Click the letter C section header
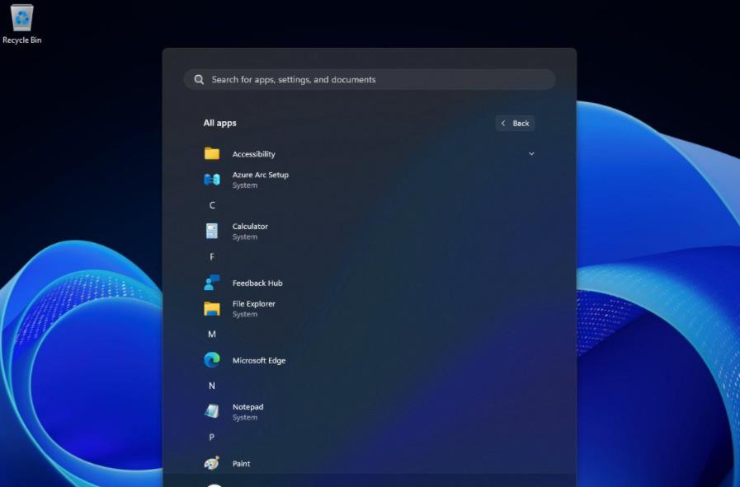The image size is (740, 487). [212, 205]
